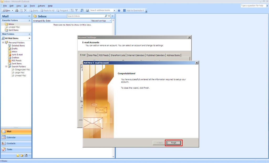Create a New mail item
This screenshot has width=269, height=163.
pos(6,11)
